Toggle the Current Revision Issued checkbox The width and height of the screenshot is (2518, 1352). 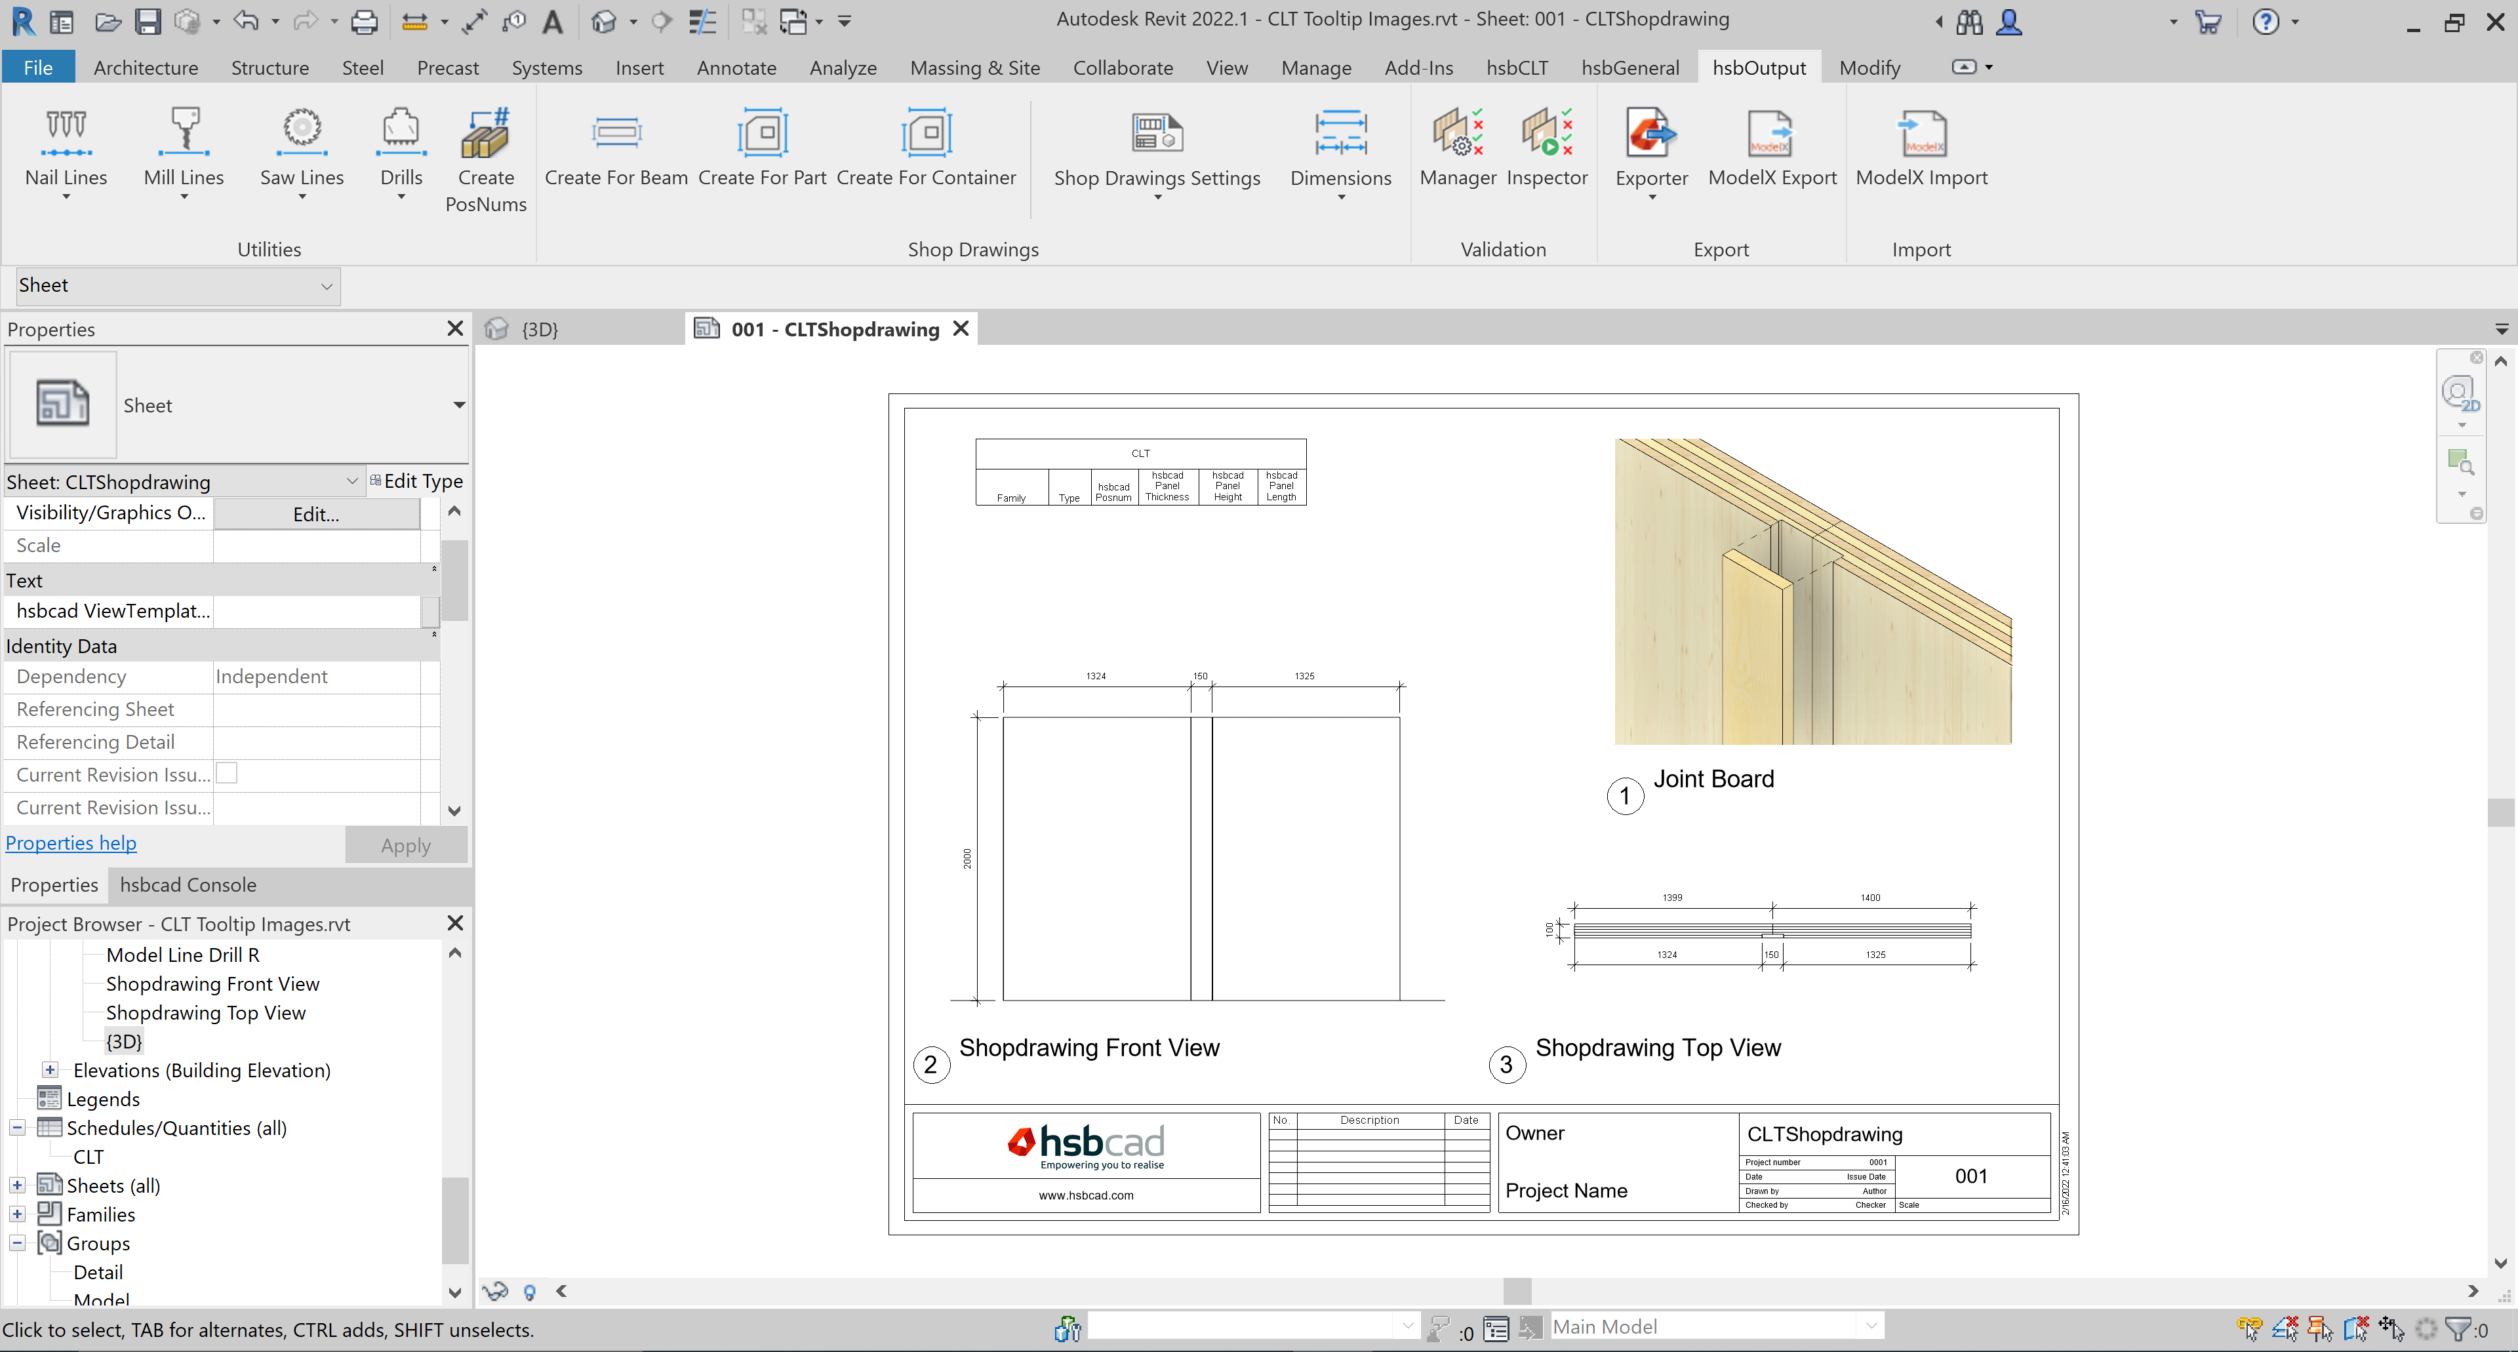pos(227,773)
